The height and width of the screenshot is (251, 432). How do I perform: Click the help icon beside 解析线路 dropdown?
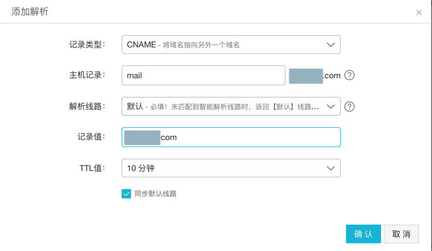coord(350,106)
